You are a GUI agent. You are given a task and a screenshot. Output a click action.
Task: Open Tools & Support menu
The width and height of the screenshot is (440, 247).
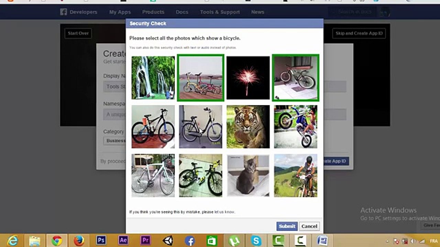point(220,12)
